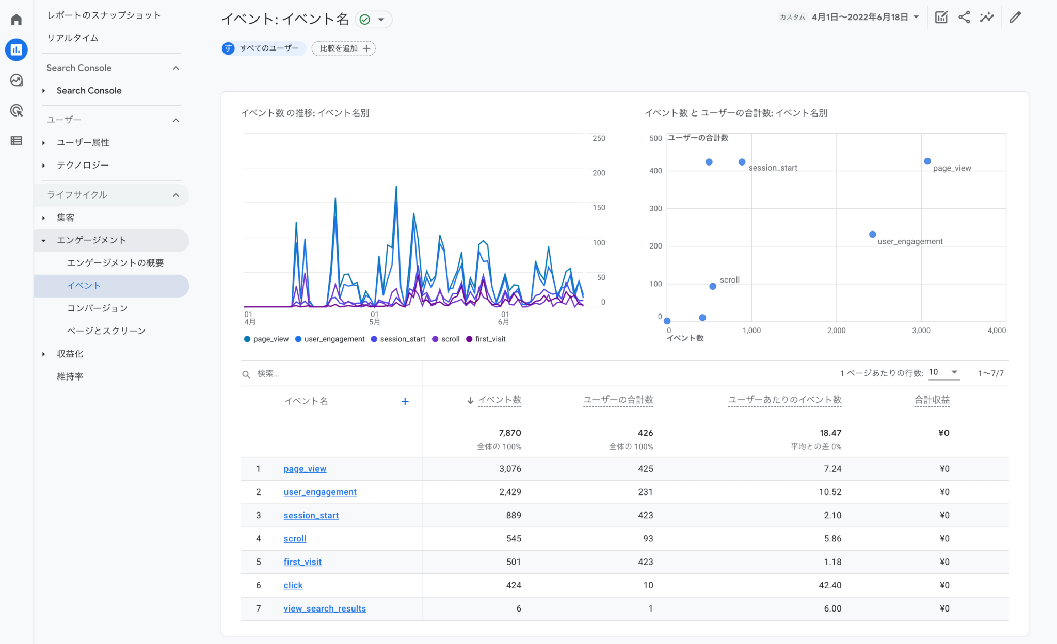Open the user_engagement event link

tap(320, 492)
